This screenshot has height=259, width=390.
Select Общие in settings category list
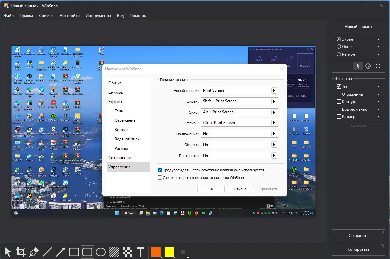[x=128, y=83]
